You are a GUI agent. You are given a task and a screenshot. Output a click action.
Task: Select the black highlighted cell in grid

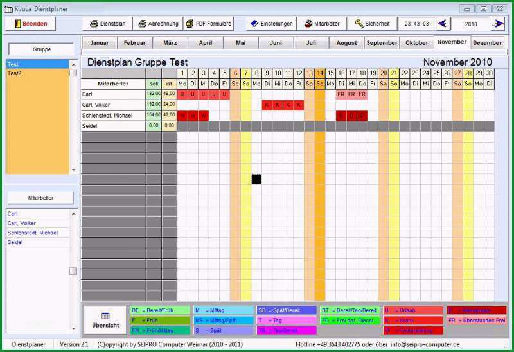point(256,179)
